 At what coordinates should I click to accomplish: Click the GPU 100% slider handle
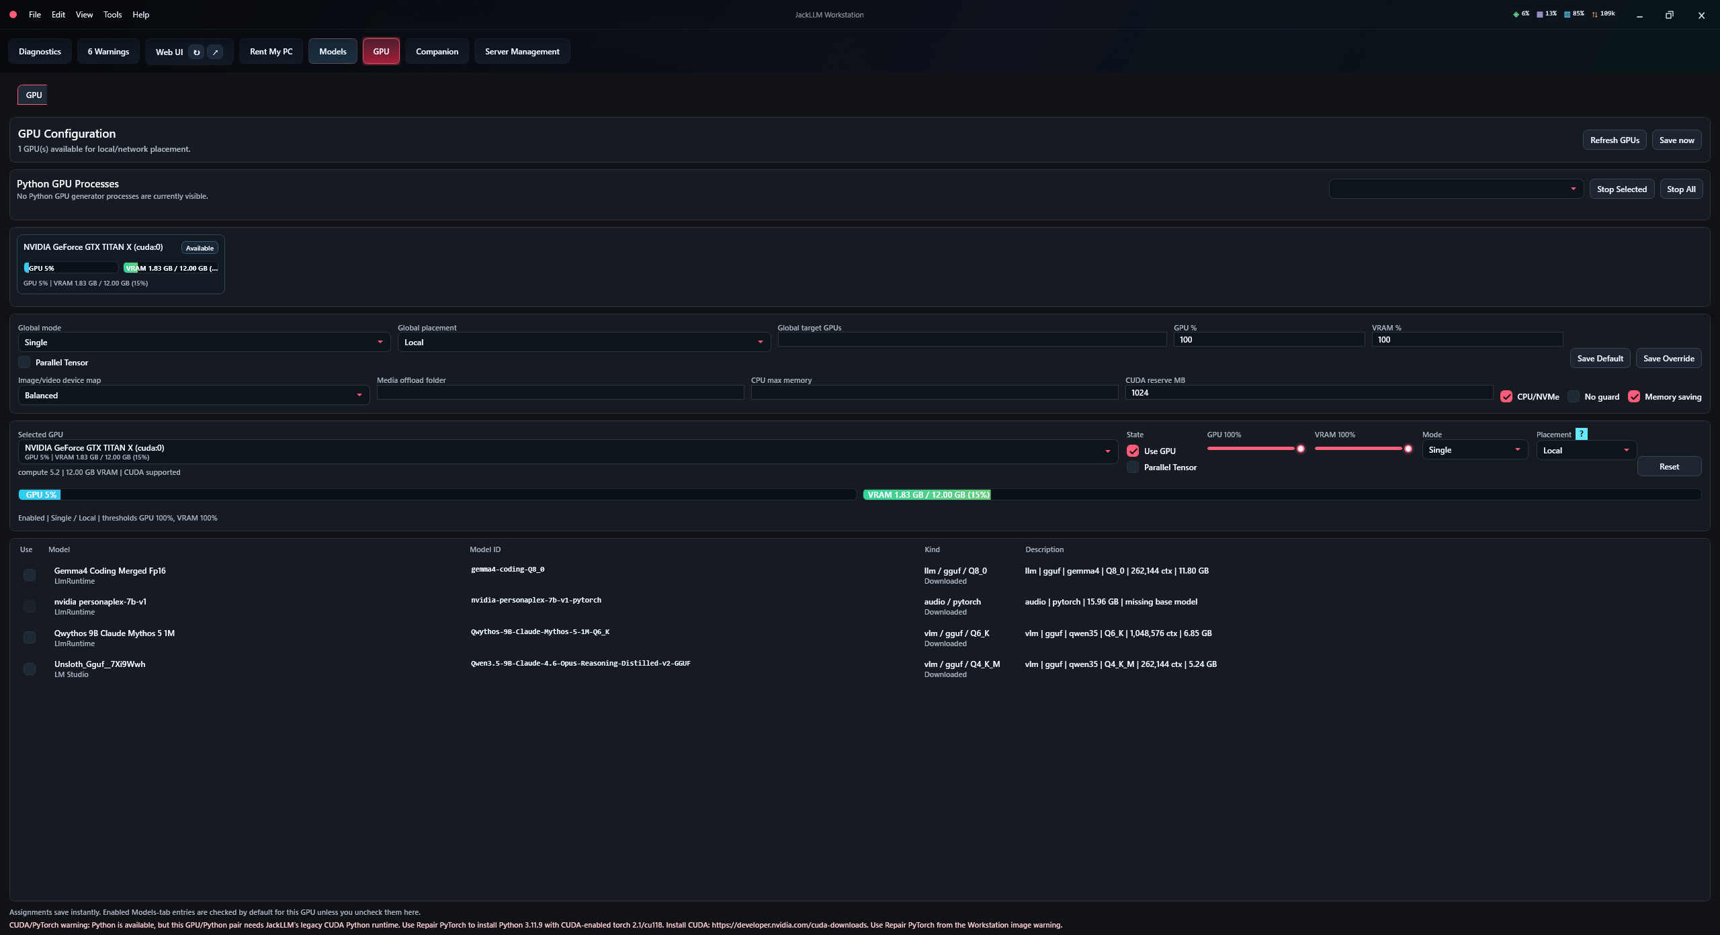(x=1301, y=449)
